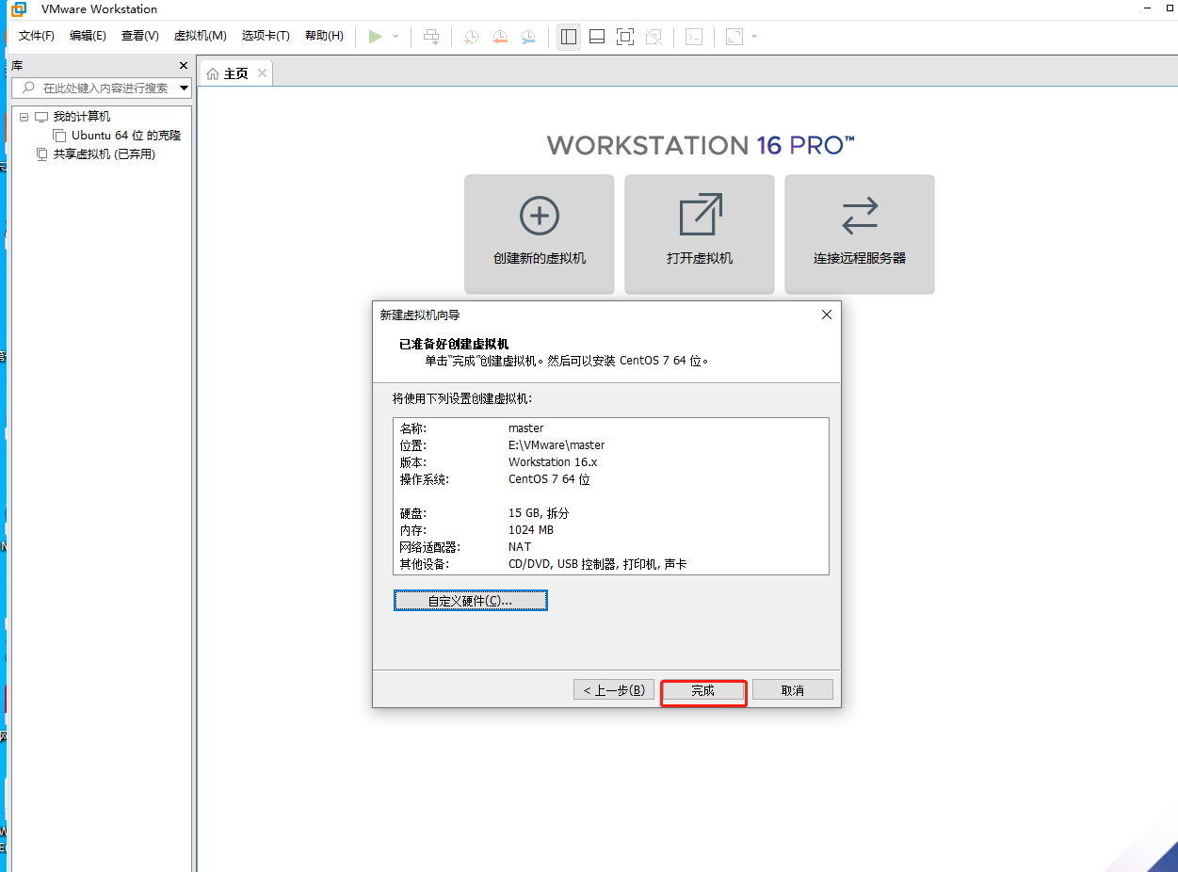1178x872 pixels.
Task: Click the 连接远程服务器 tile
Action: 860,234
